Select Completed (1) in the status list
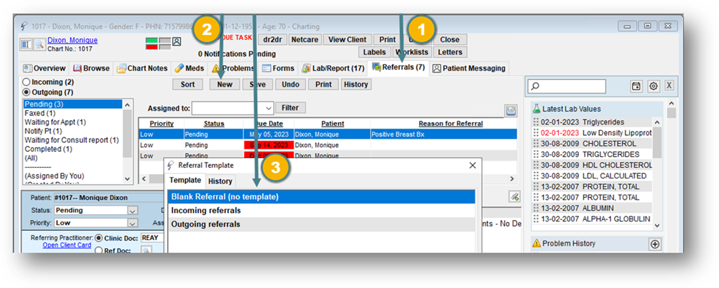This screenshot has height=288, width=719. pos(73,149)
